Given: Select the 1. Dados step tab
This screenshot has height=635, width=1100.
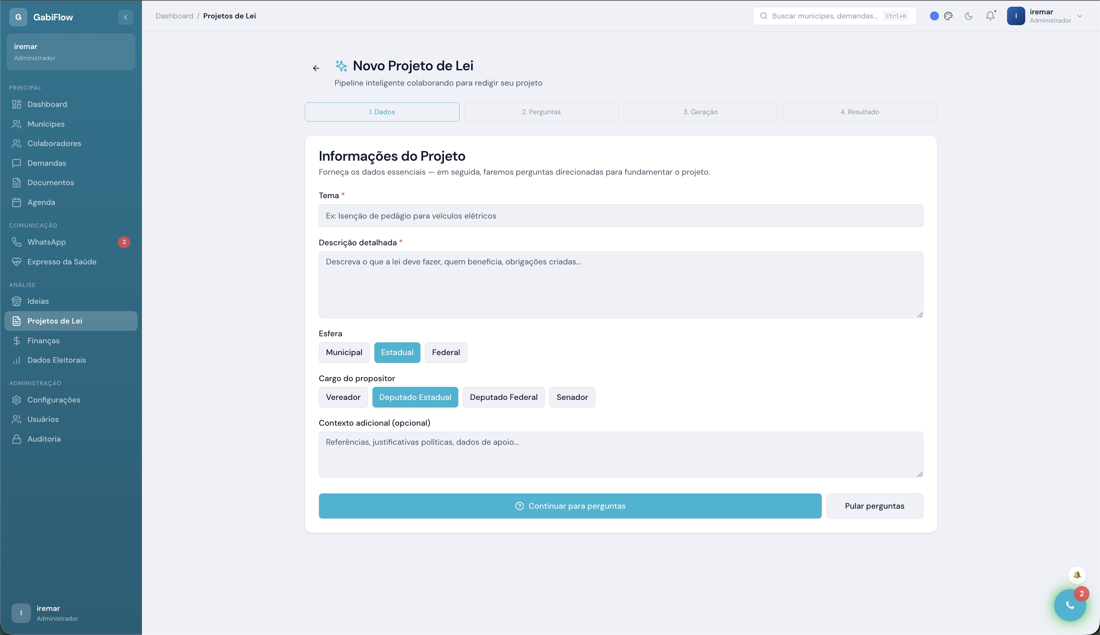Looking at the screenshot, I should 382,112.
